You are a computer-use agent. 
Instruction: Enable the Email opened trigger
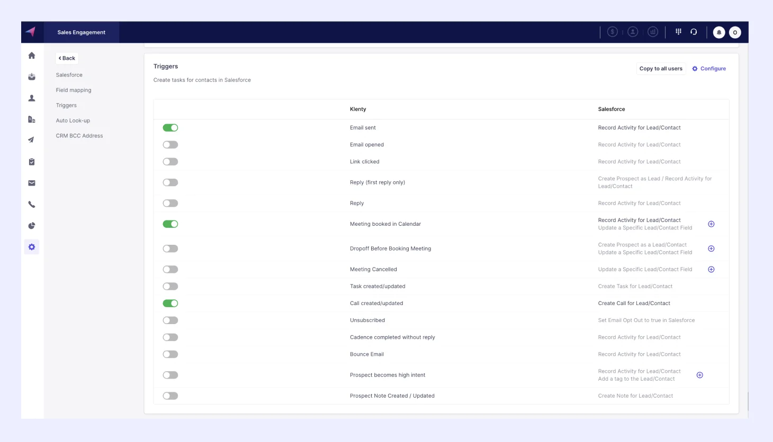(x=170, y=144)
